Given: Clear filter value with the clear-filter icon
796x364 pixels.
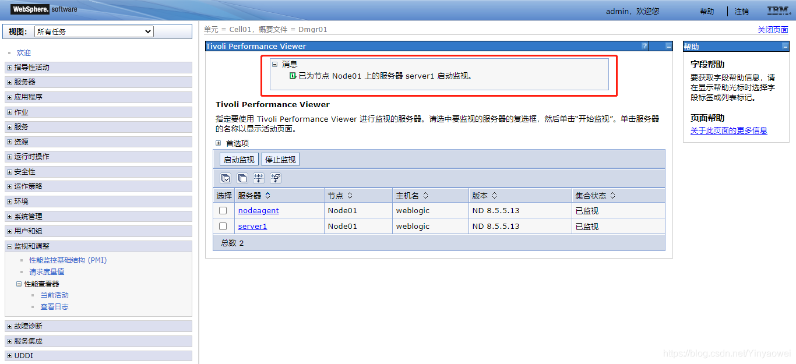Looking at the screenshot, I should (276, 178).
